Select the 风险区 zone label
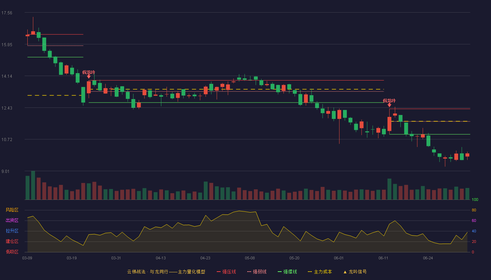 click(12, 210)
